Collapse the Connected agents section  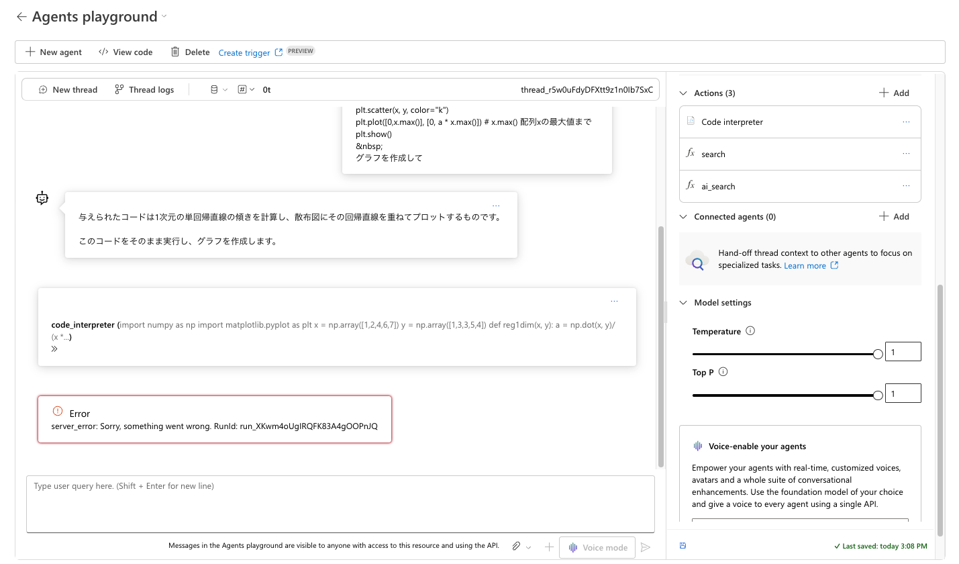coord(683,216)
